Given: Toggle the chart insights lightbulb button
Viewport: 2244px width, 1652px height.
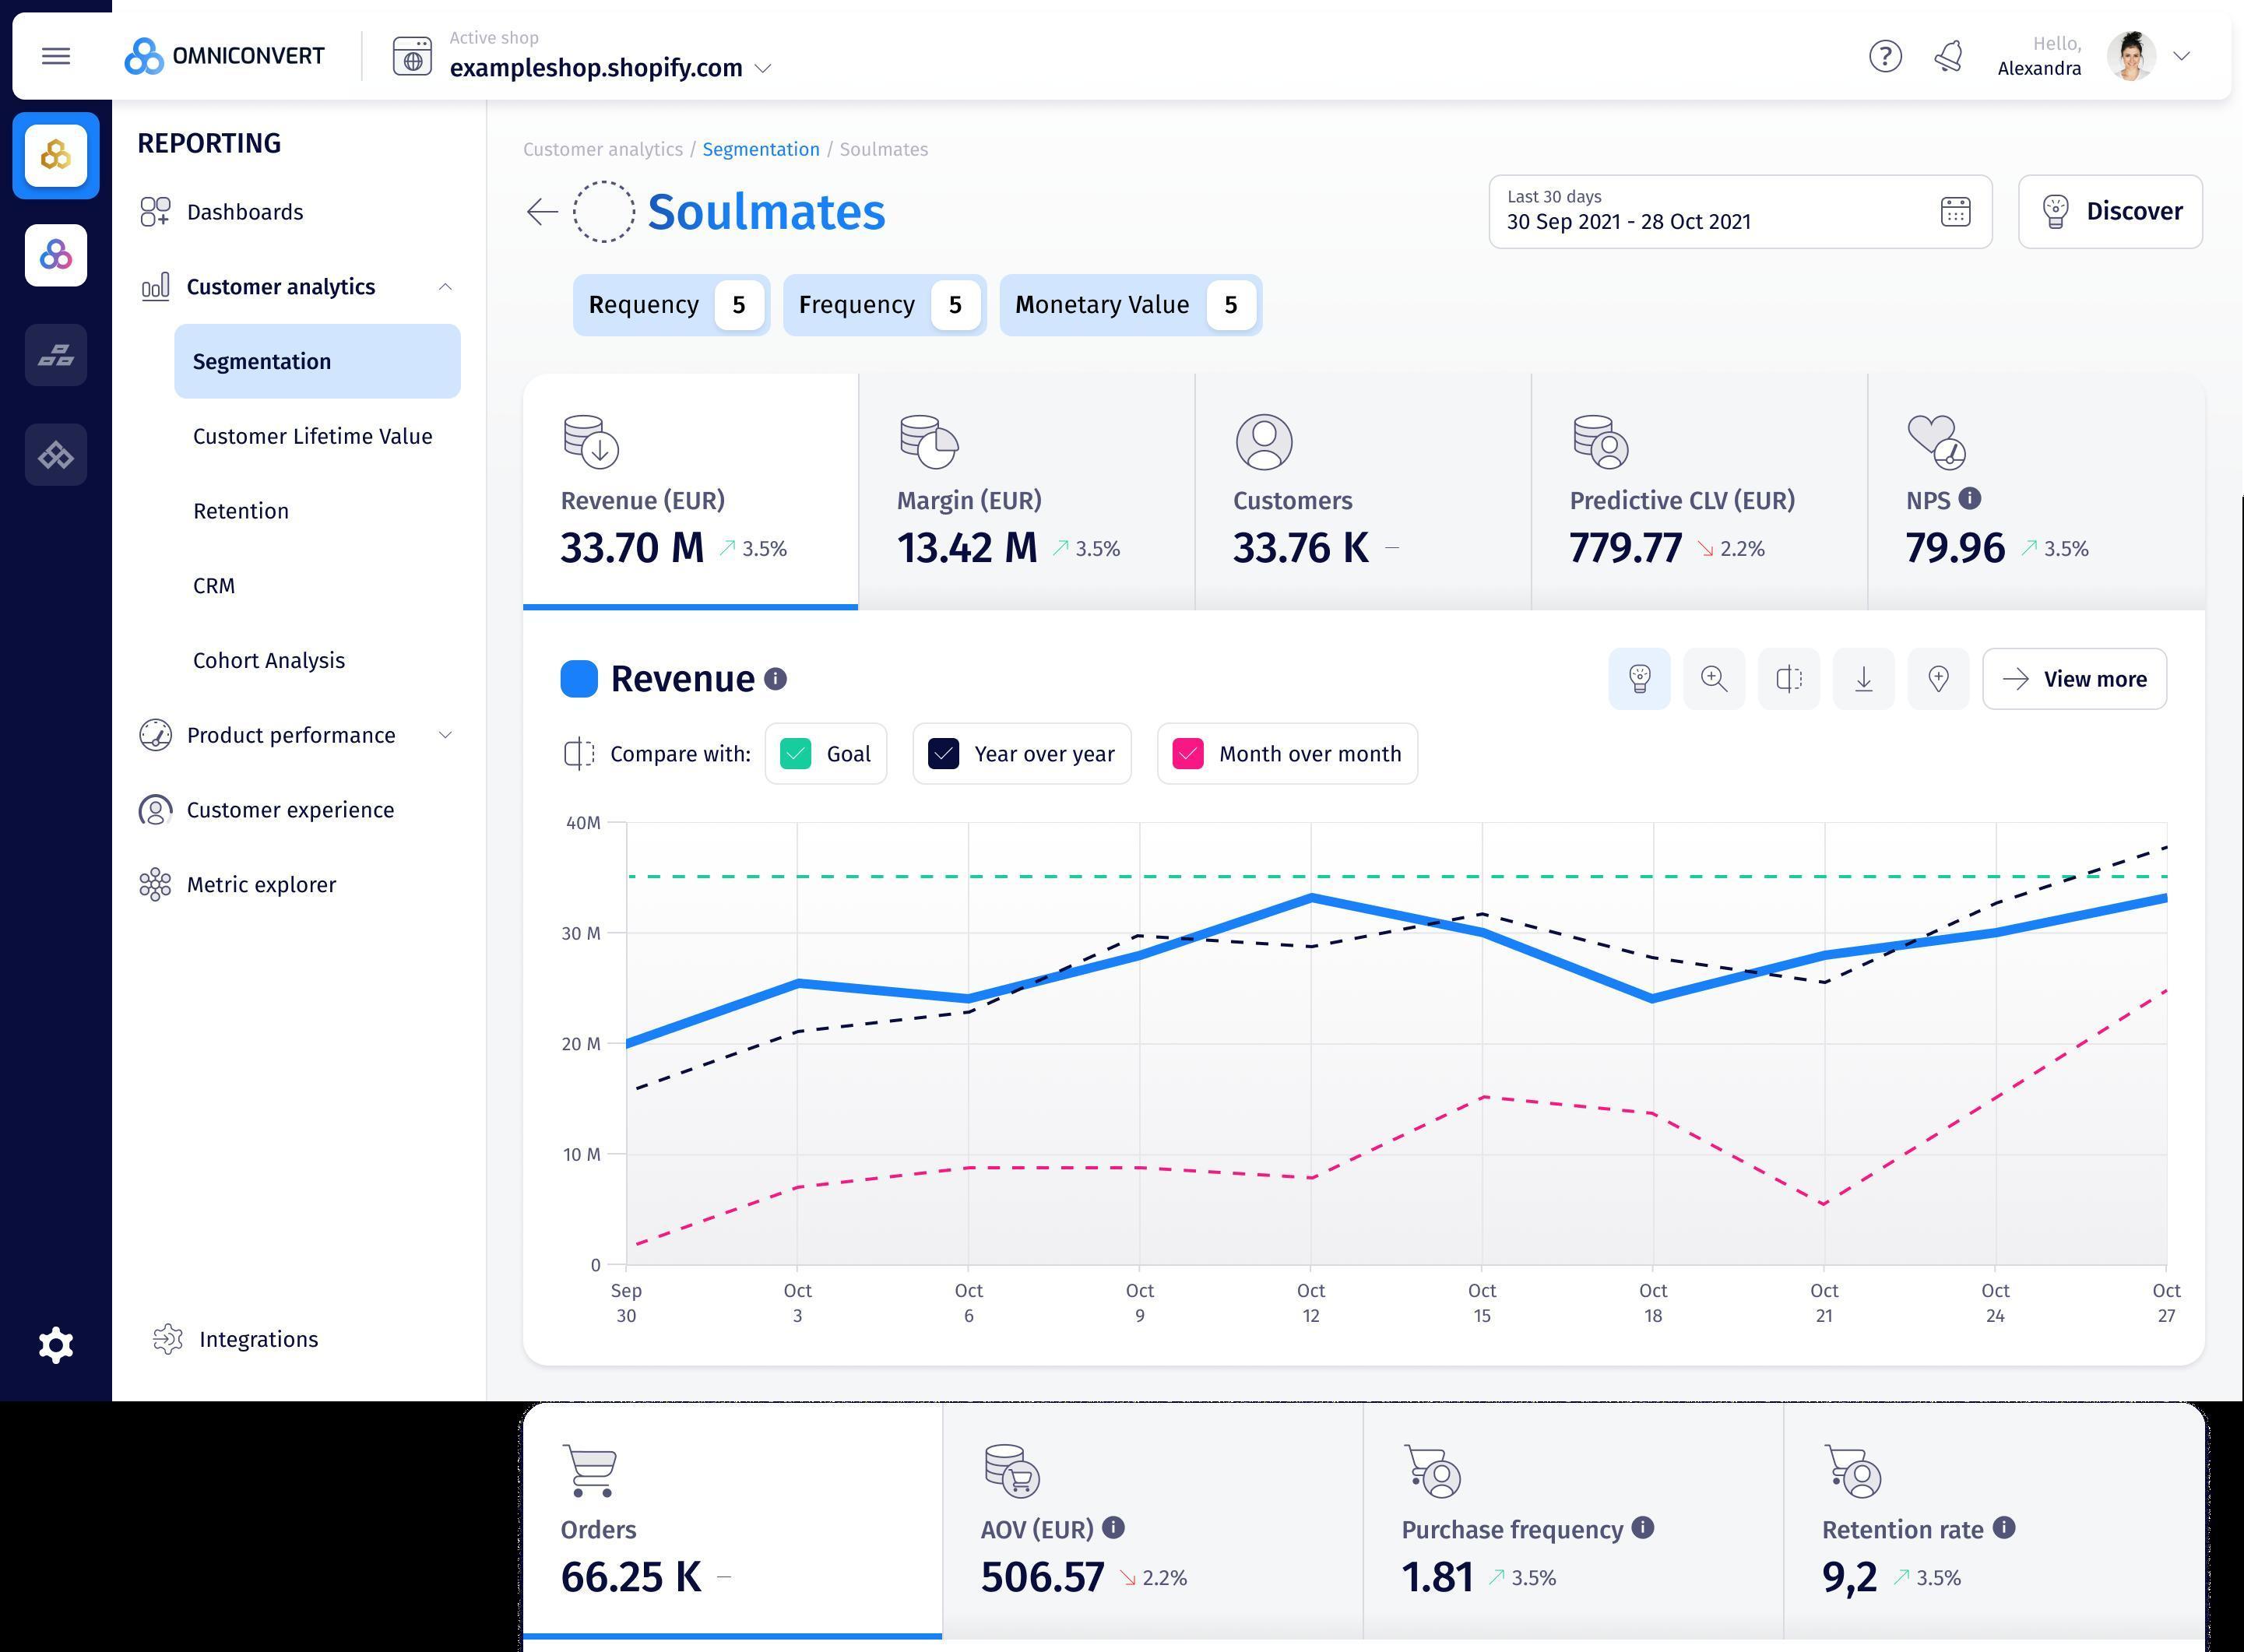Looking at the screenshot, I should [x=1639, y=679].
